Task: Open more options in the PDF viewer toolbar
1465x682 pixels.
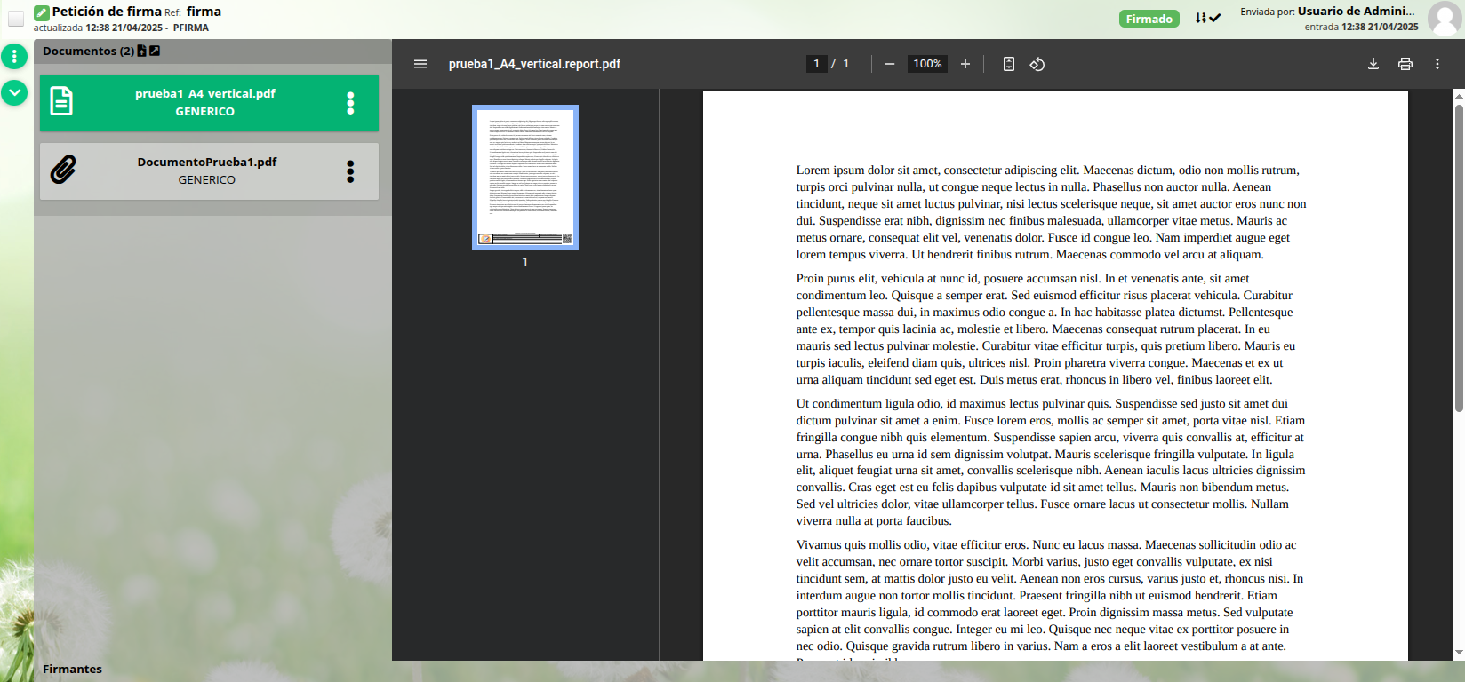Action: [x=1437, y=64]
